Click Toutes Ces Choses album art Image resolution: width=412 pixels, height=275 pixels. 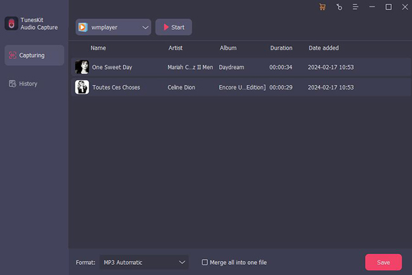point(82,87)
